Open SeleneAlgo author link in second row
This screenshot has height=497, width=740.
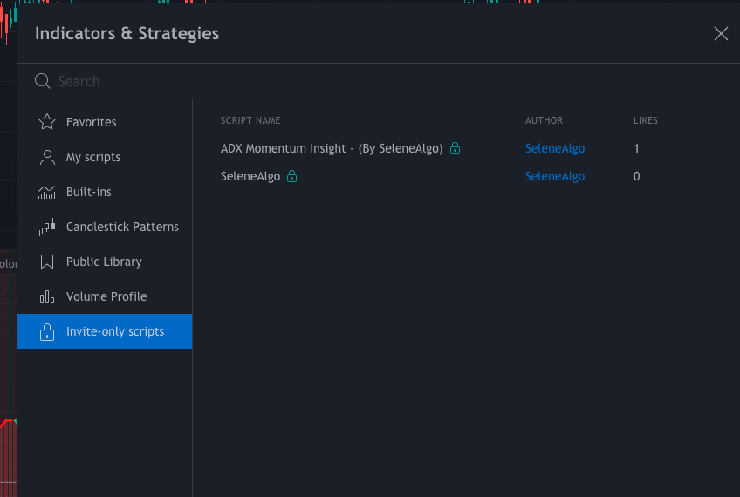(555, 176)
